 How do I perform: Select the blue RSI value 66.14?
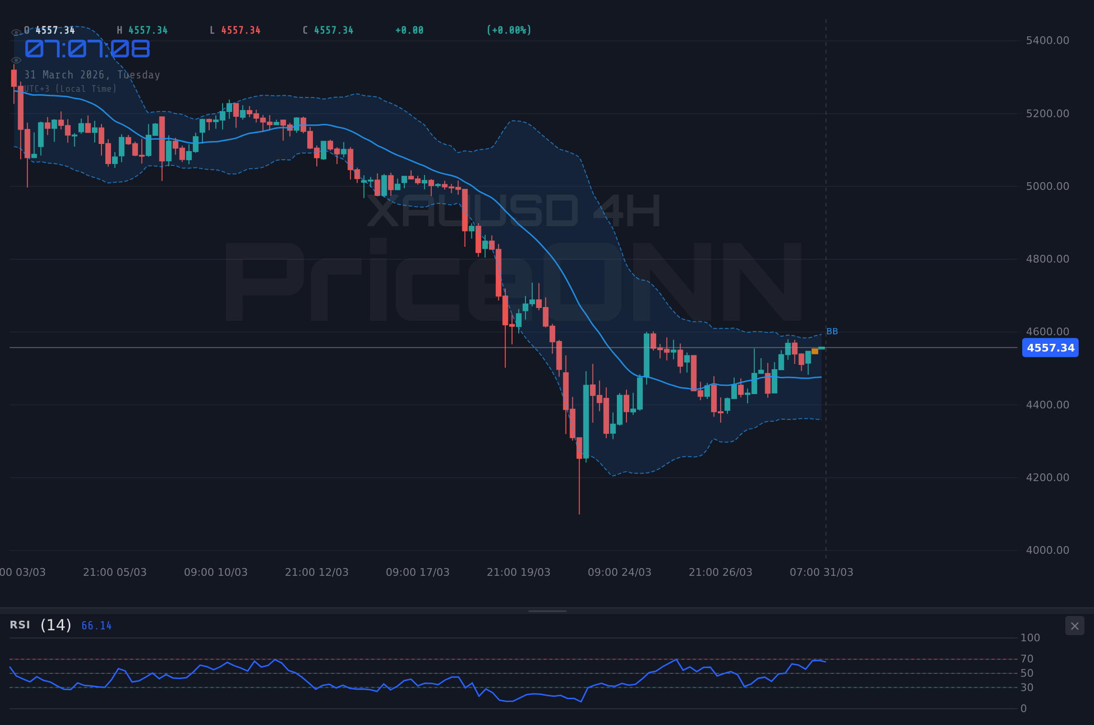[x=96, y=626]
